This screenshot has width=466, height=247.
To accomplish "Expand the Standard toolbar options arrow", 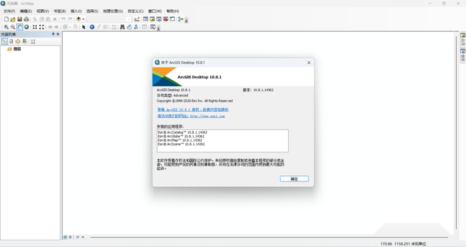I will pos(186,21).
